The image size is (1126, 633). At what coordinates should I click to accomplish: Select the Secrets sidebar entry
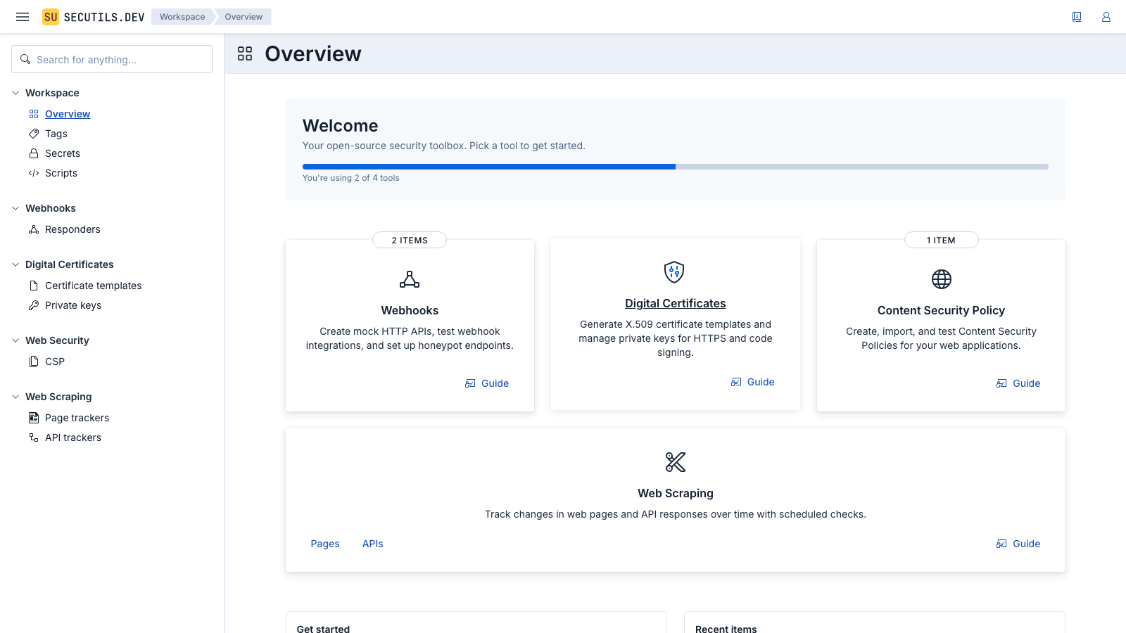(x=63, y=153)
